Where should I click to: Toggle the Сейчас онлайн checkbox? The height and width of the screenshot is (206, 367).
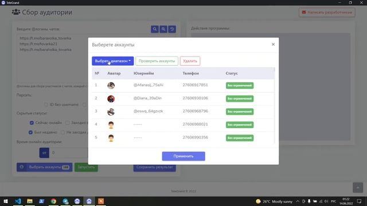32,123
